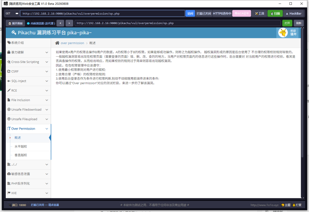Toggle HTTPS透传中 passthrough mode
Viewport: 309px width, 212px height.
point(222,13)
